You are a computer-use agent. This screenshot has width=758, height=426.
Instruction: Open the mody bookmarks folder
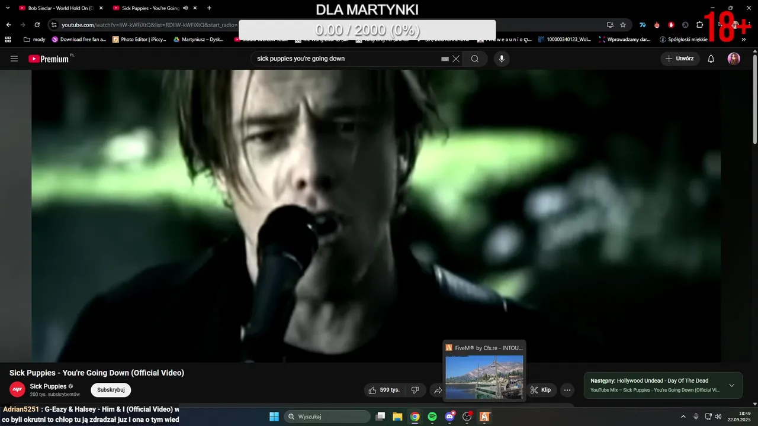[x=34, y=40]
